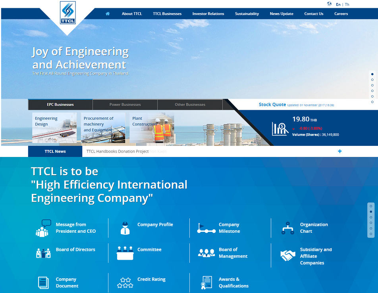This screenshot has width=378, height=293.
Task: Open the Engineering Design thumbnail
Action: click(x=54, y=128)
